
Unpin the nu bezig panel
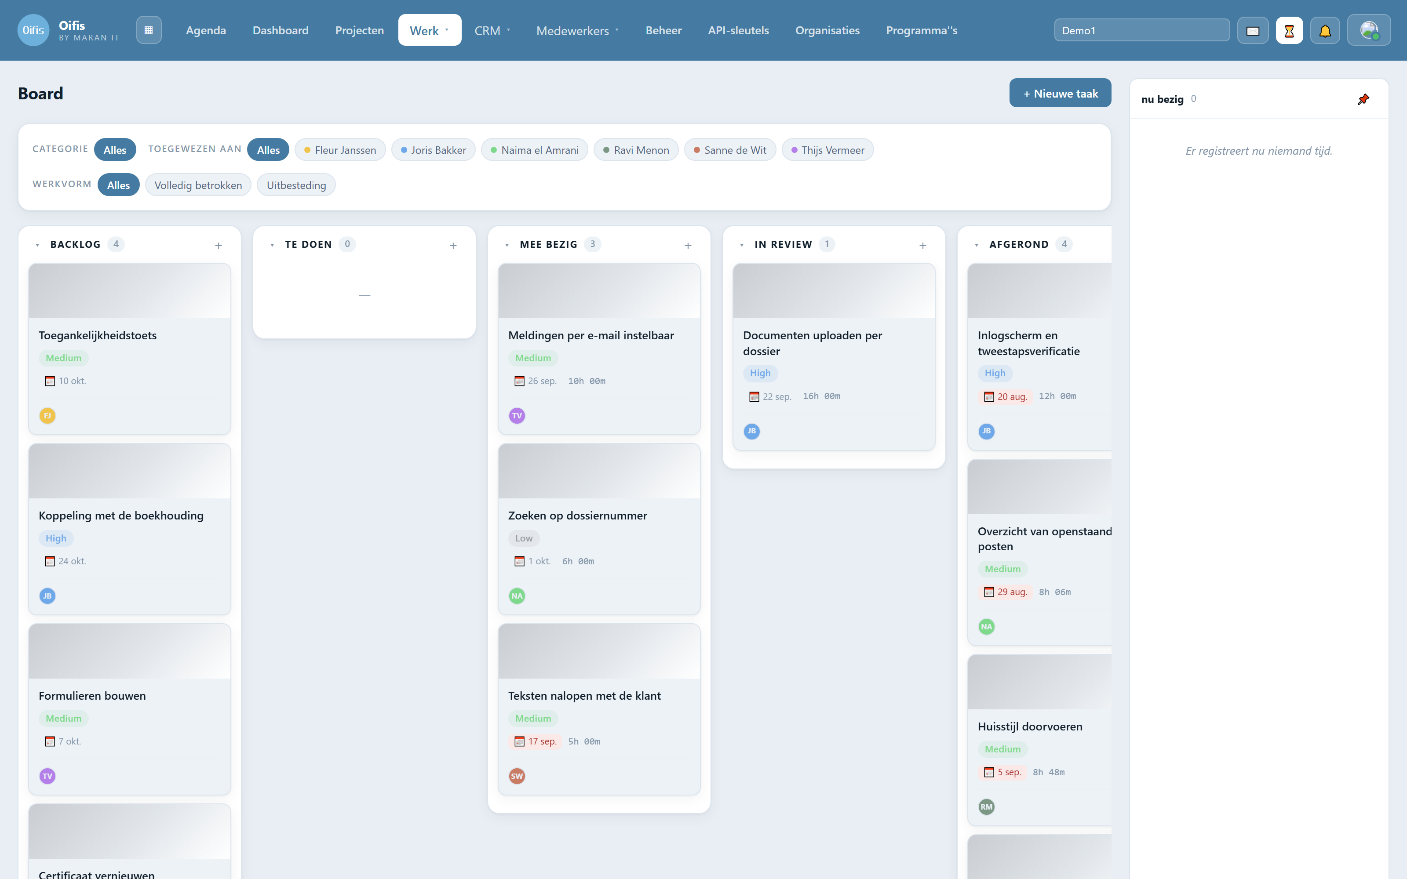pyautogui.click(x=1363, y=99)
